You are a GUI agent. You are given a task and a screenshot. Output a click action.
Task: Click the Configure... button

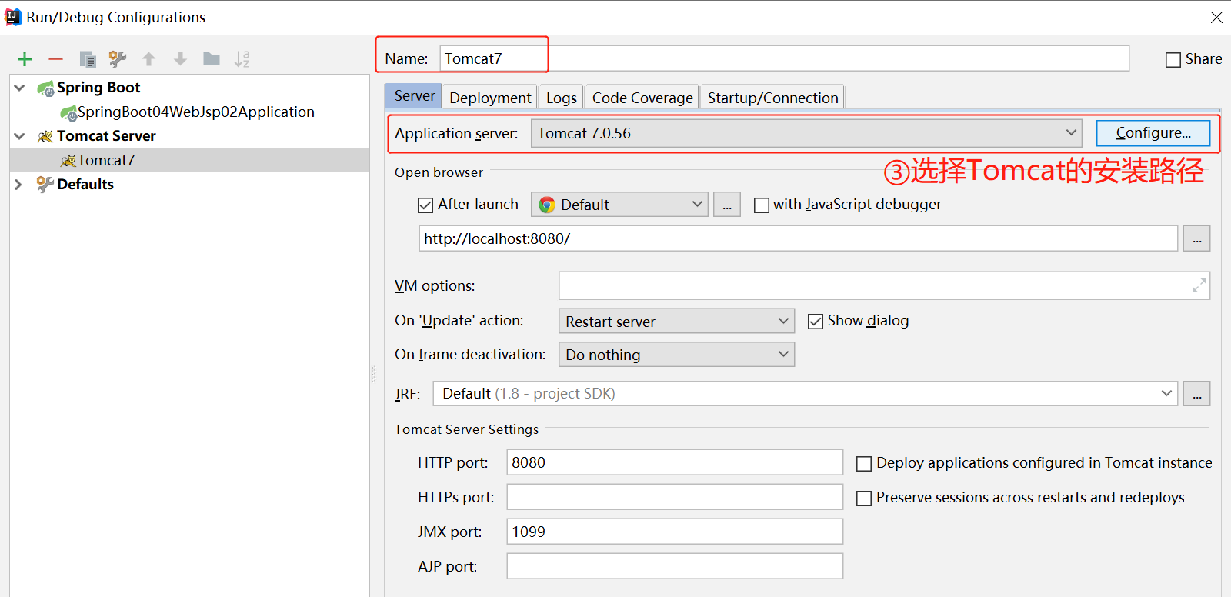point(1153,133)
